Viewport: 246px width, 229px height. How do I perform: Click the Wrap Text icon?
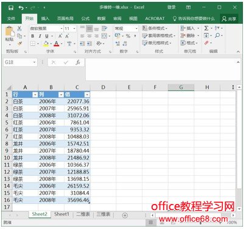click(104, 28)
